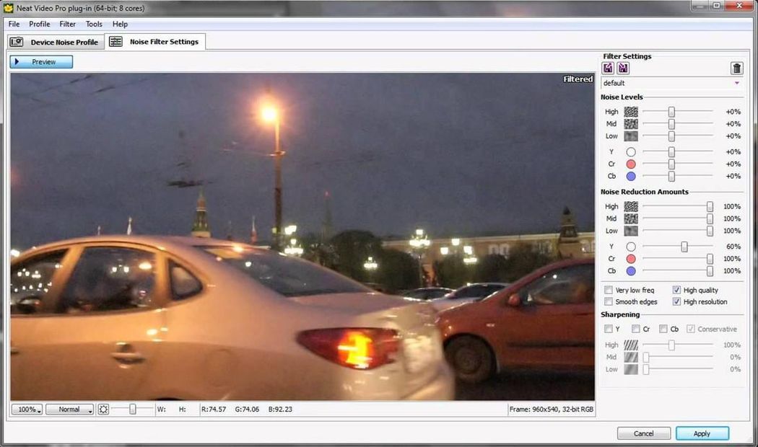Enable Y channel sharpening checkbox

608,329
